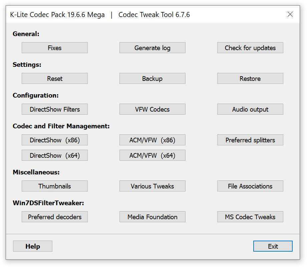Open Various Tweaks
This screenshot has height=267, width=307.
(152, 186)
